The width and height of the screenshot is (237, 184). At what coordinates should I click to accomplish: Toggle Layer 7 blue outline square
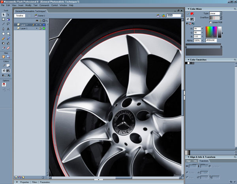coord(44,25)
